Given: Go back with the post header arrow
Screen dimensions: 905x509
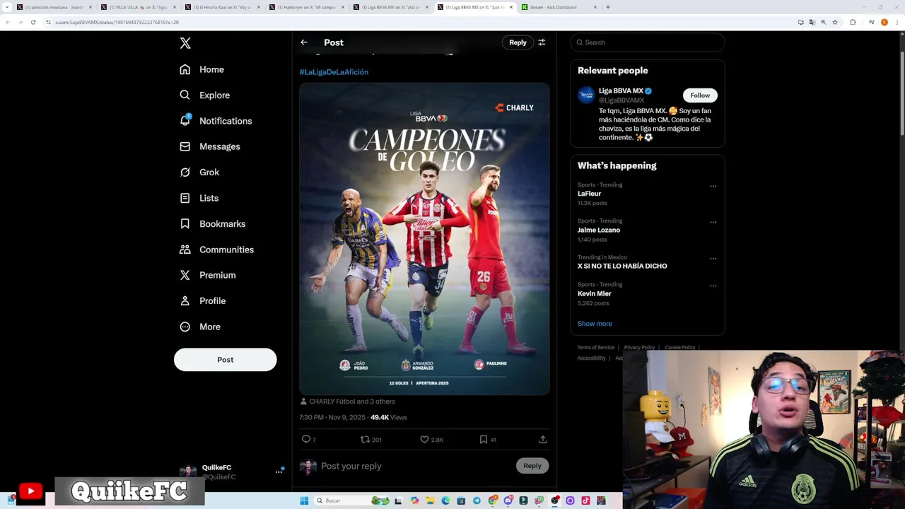Looking at the screenshot, I should point(304,42).
